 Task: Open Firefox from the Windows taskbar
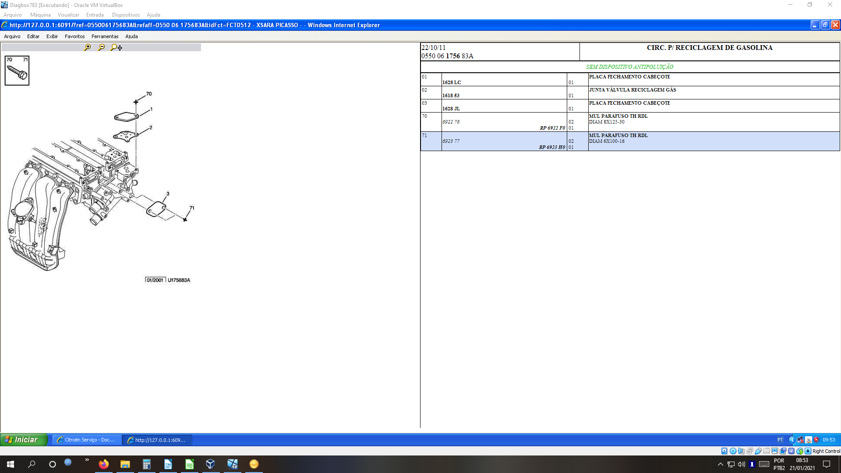[104, 464]
